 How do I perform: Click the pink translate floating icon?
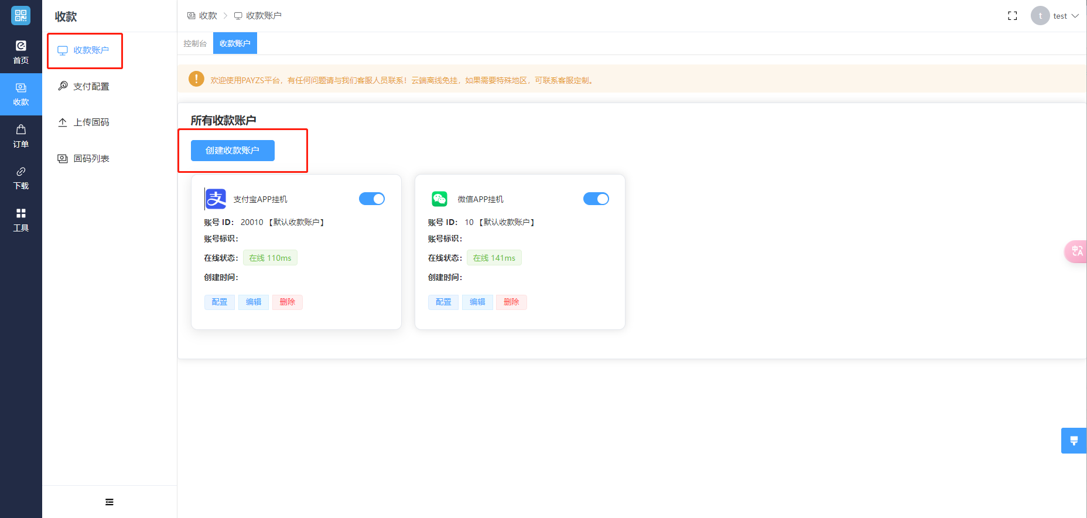click(1076, 251)
